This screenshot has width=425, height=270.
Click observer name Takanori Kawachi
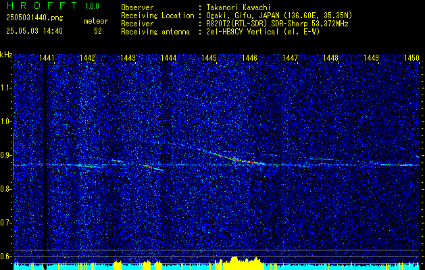pyautogui.click(x=239, y=7)
